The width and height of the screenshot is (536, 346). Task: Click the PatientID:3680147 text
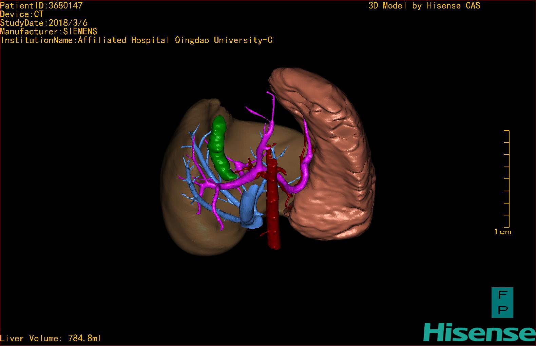[41, 5]
